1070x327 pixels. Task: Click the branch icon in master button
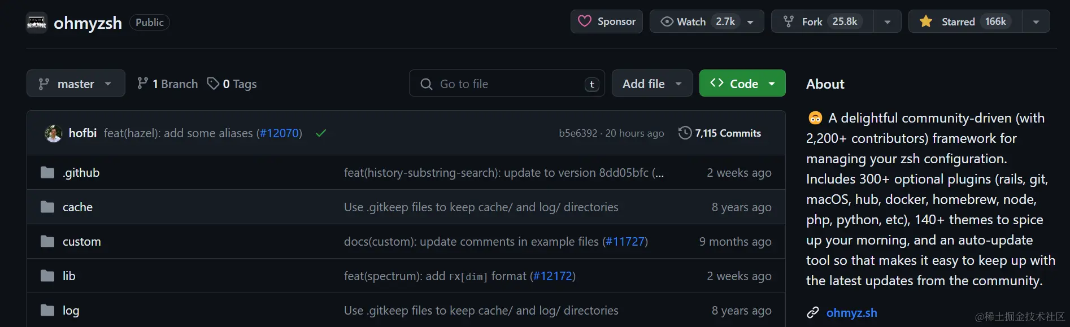click(x=44, y=84)
